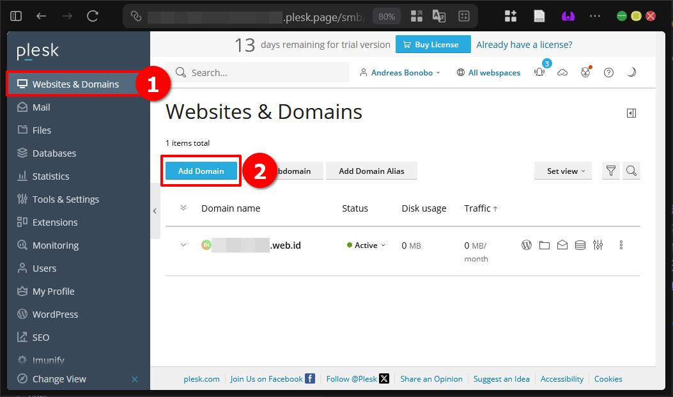The width and height of the screenshot is (673, 397).
Task: Click the cloud backup icon in the header
Action: tap(562, 72)
